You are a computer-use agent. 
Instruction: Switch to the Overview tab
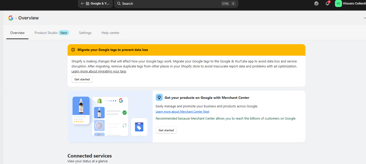[18, 33]
